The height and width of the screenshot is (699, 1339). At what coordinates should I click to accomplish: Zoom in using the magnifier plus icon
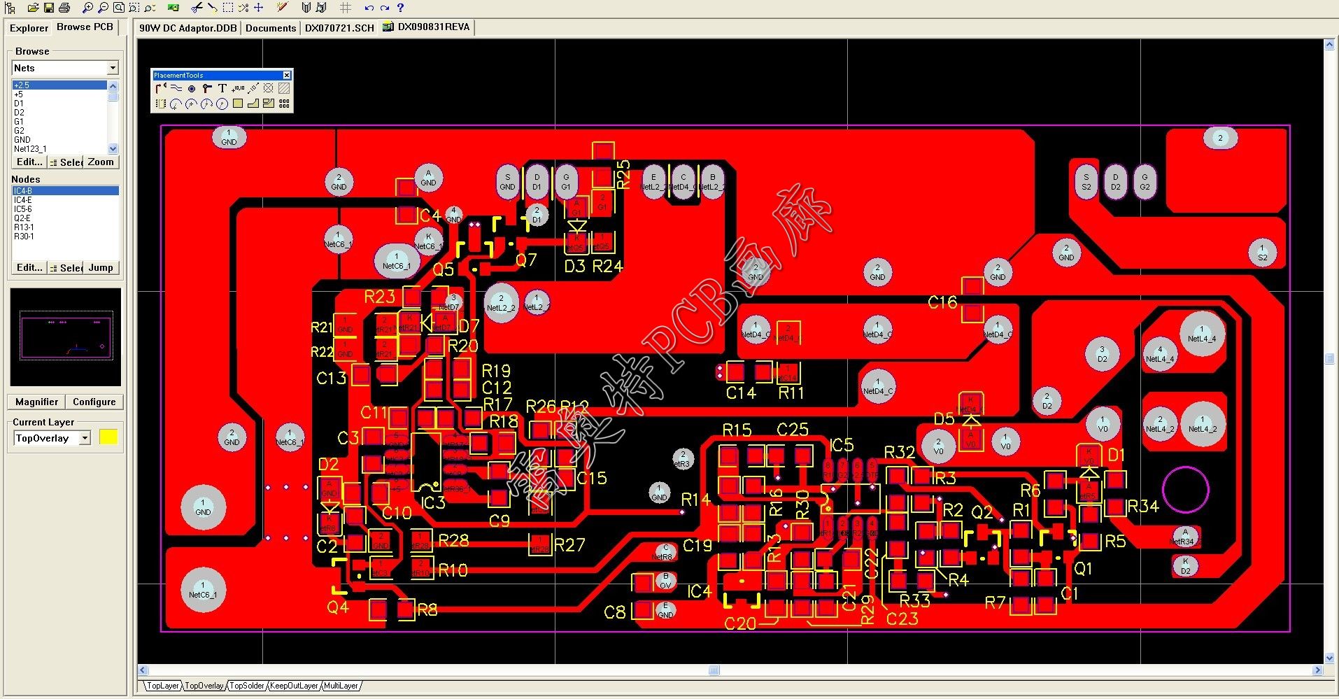point(87,8)
